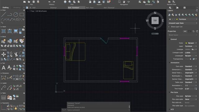Screen dimensions: 199x112
Task: Click the yellow Color swatch in General properties
Action: point(186,43)
